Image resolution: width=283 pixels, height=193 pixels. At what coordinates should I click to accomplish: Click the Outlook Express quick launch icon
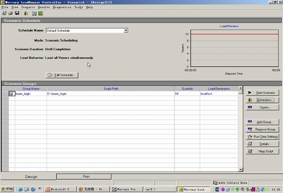tap(27, 189)
